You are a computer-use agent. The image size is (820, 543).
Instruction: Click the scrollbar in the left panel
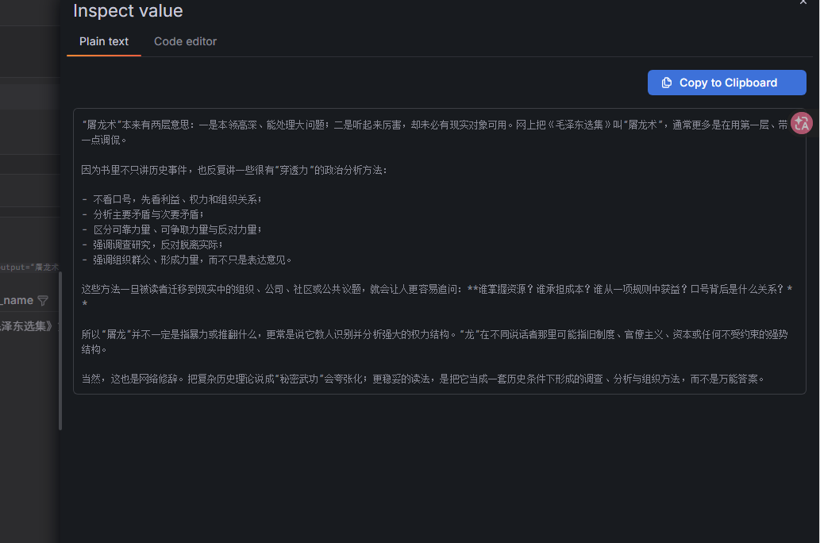[60, 351]
